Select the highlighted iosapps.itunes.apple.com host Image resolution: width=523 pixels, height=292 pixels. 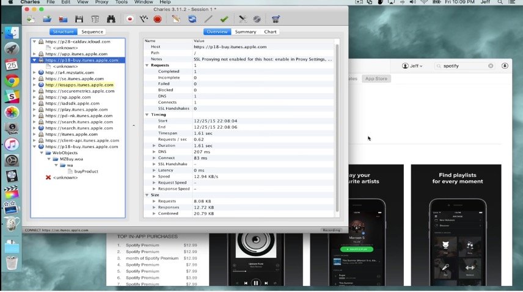(x=79, y=85)
